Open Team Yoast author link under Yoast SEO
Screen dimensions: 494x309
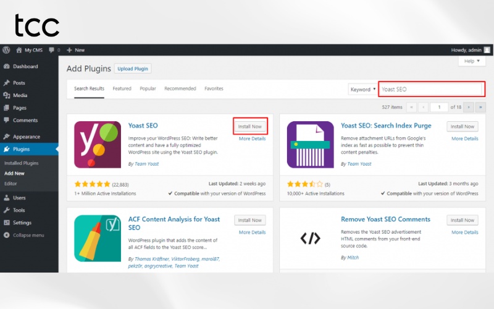[147, 164]
